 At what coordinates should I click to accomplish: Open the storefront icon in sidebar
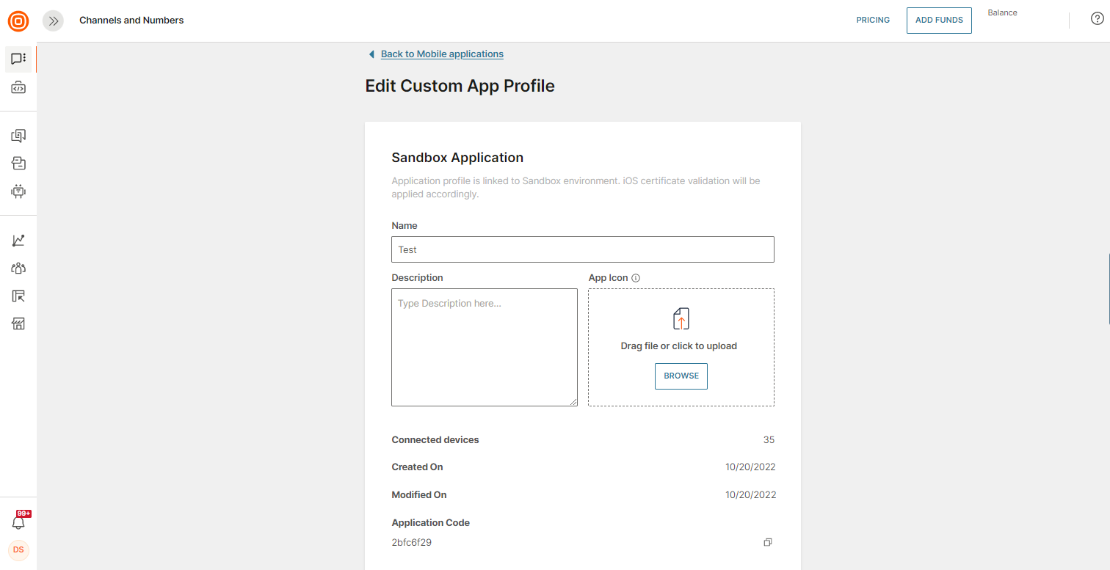[18, 324]
